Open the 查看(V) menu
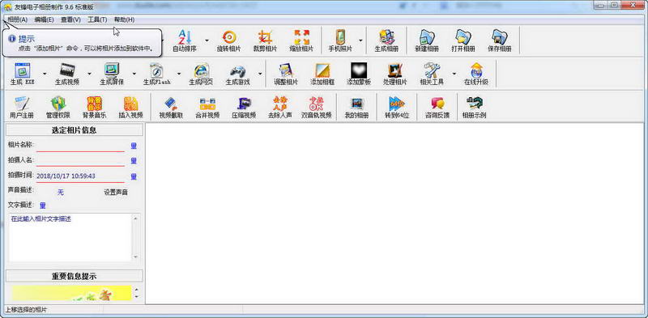648x318 pixels. click(x=70, y=19)
